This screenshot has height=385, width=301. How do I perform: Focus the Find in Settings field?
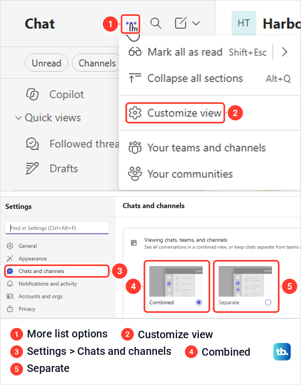pyautogui.click(x=57, y=228)
